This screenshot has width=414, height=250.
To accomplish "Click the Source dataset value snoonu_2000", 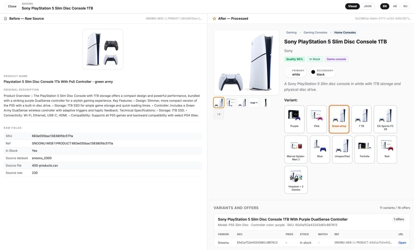I will (42, 158).
